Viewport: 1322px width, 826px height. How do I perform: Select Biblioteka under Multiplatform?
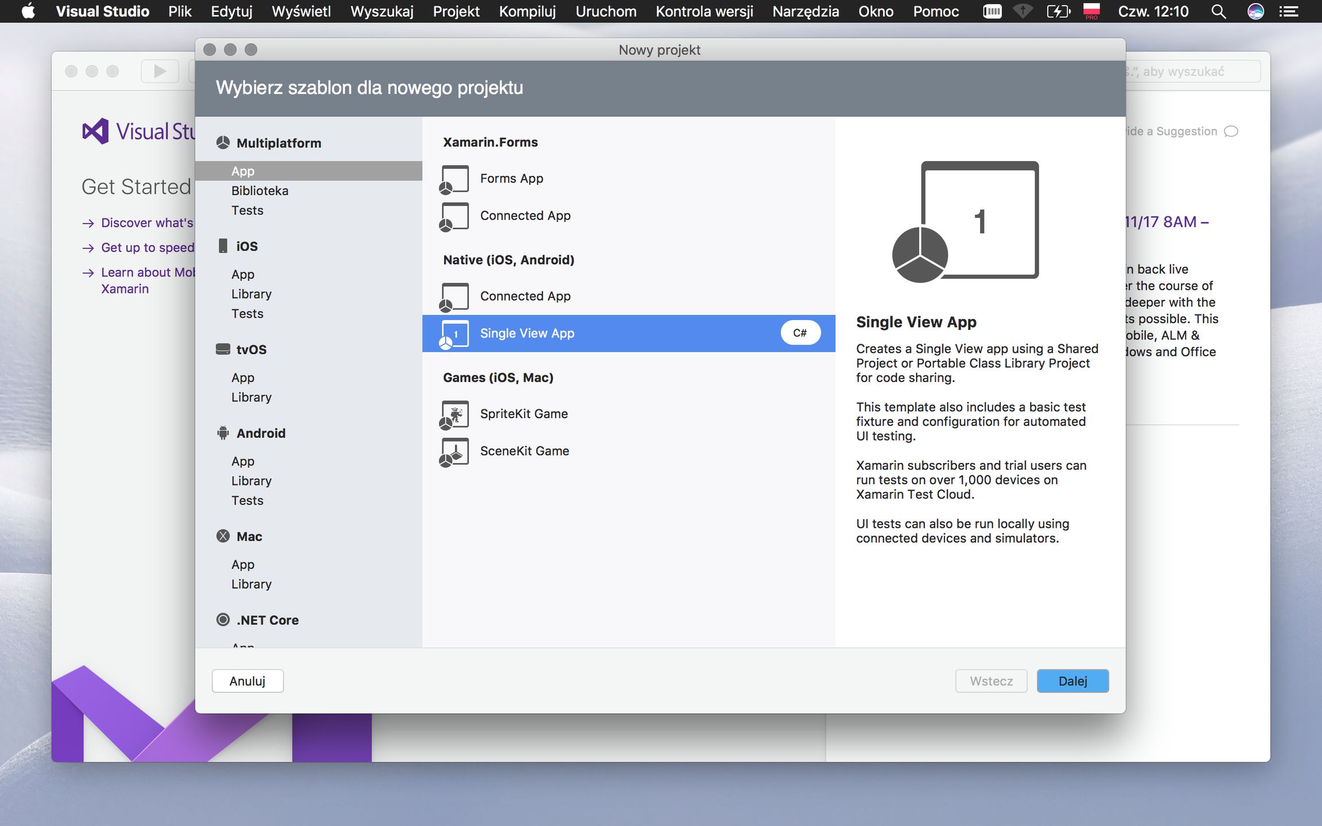260,190
